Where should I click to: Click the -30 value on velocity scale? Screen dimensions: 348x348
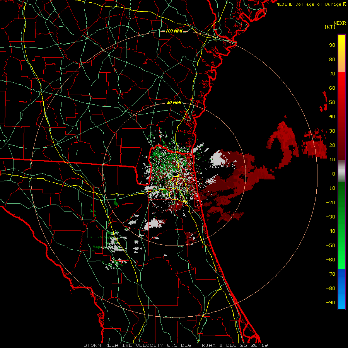pyautogui.click(x=331, y=217)
